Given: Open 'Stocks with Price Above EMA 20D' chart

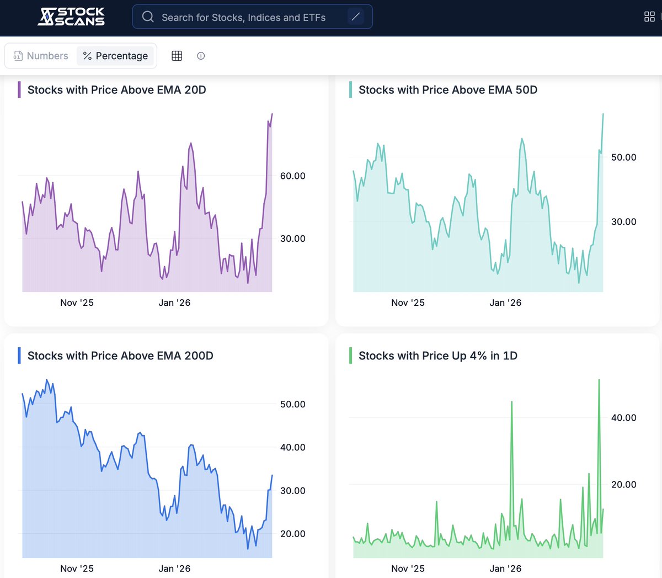Looking at the screenshot, I should point(116,89).
